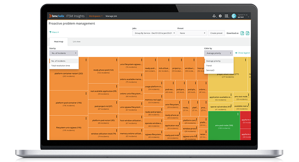The width and height of the screenshot is (299, 162).
Task: Download report using first file icon
Action: click(242, 33)
